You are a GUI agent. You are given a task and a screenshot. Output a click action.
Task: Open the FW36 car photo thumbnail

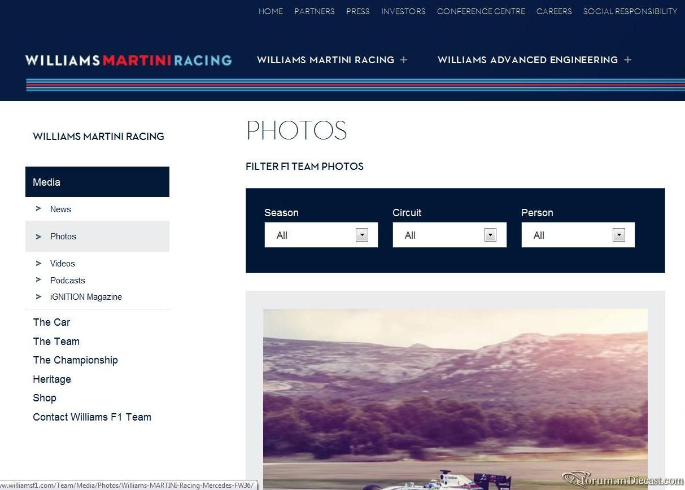click(455, 399)
